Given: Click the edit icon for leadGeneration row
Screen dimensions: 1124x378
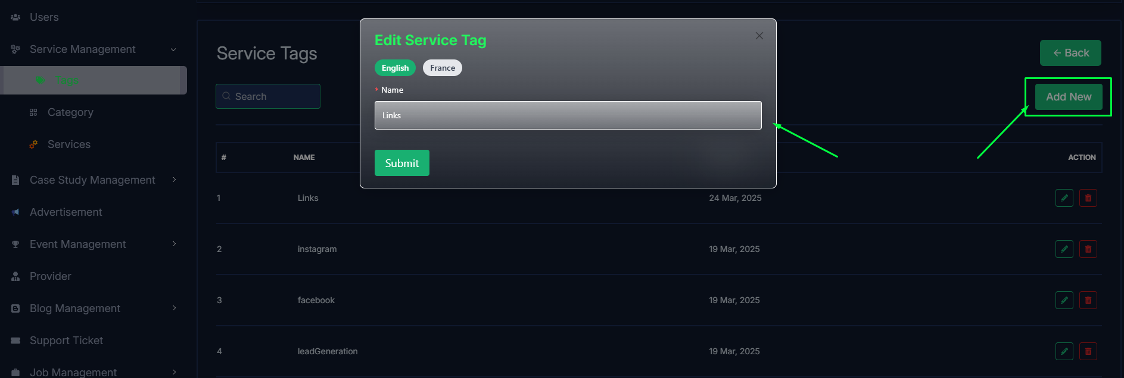Looking at the screenshot, I should (x=1064, y=351).
